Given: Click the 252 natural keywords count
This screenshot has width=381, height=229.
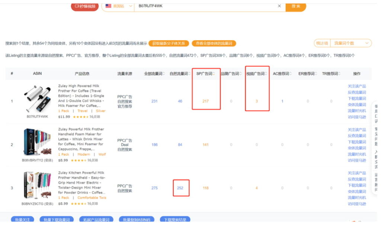Looking at the screenshot, I should 180,188.
